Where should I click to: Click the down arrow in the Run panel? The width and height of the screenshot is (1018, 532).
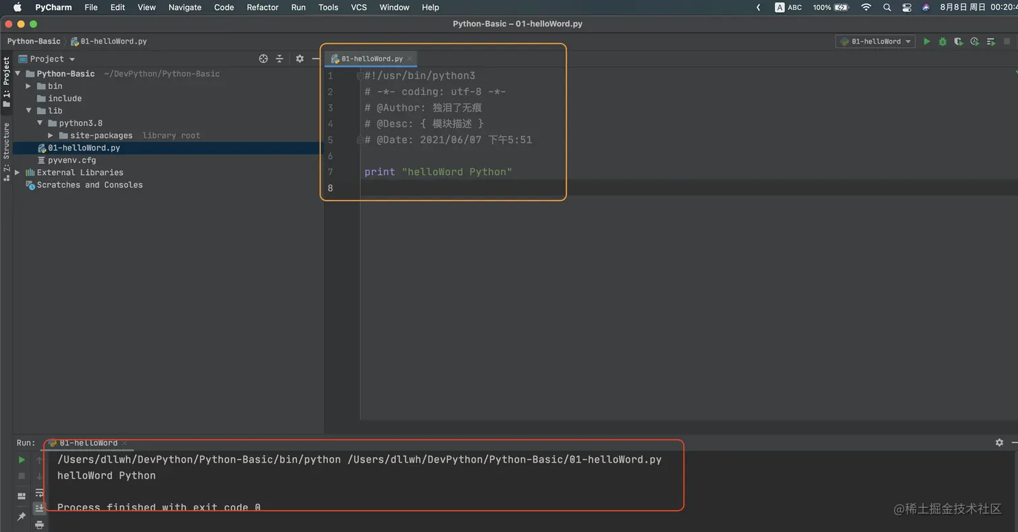coord(39,475)
